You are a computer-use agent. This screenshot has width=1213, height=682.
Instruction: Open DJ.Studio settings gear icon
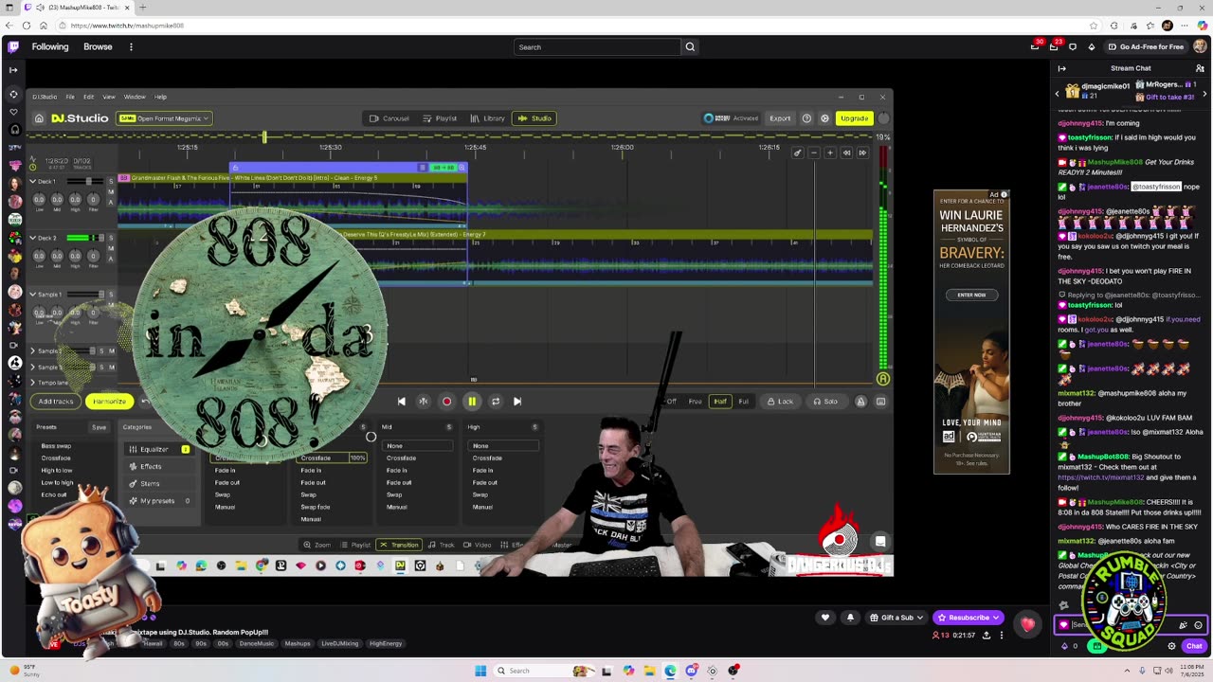[x=824, y=118]
